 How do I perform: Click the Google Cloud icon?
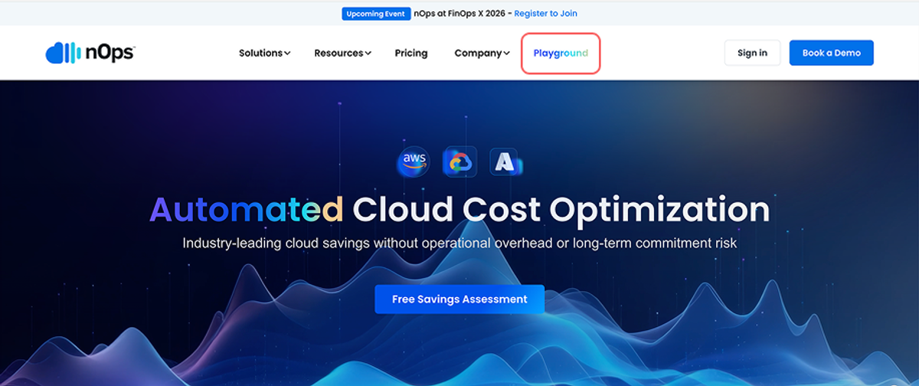[x=459, y=162]
